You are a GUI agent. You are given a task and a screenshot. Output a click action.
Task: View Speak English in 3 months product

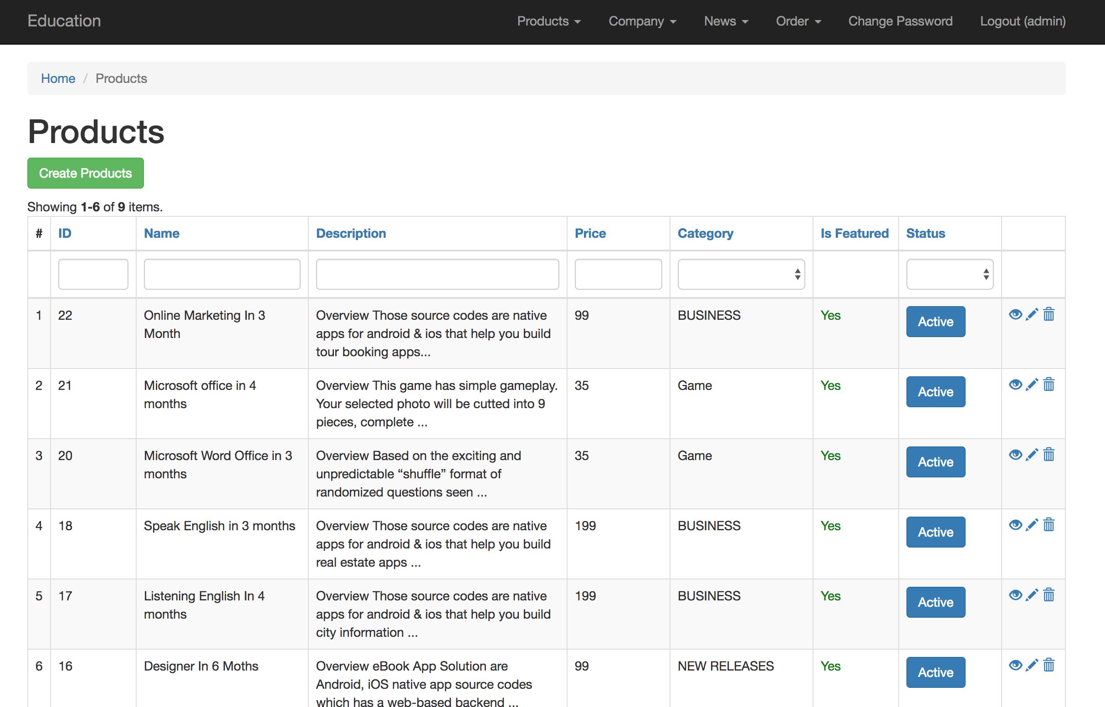(1015, 525)
